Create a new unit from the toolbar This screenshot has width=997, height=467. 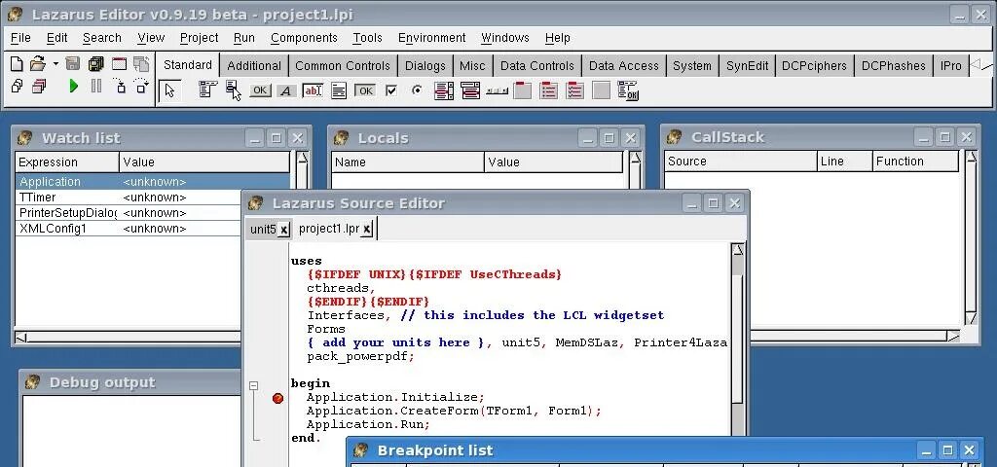(18, 63)
